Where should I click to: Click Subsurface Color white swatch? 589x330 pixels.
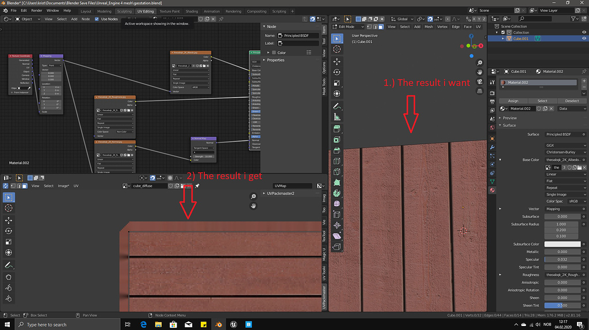[x=563, y=244]
